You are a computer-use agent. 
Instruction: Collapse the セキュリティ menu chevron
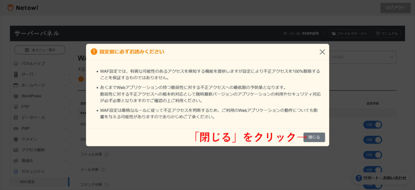(65, 172)
